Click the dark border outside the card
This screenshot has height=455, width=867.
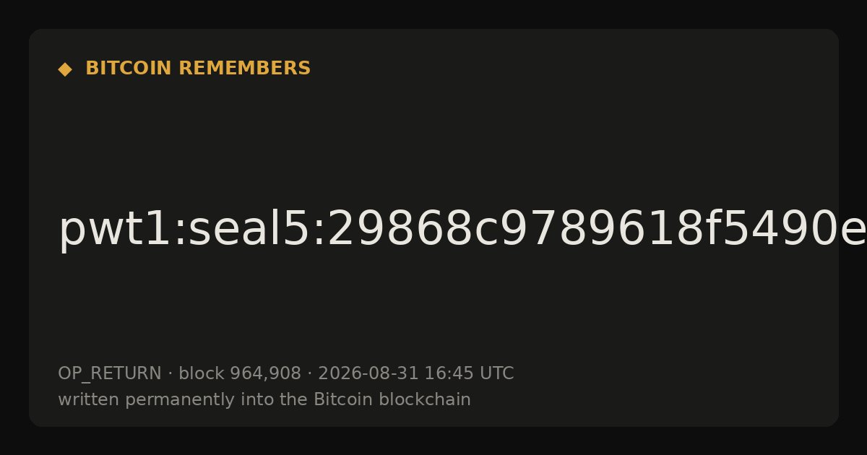tap(433, 13)
